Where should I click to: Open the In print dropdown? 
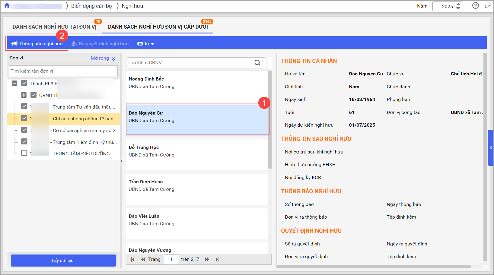[x=146, y=44]
